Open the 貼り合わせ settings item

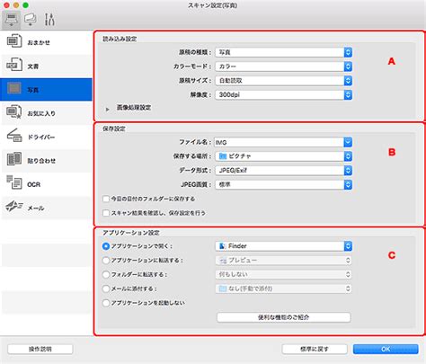click(x=47, y=161)
